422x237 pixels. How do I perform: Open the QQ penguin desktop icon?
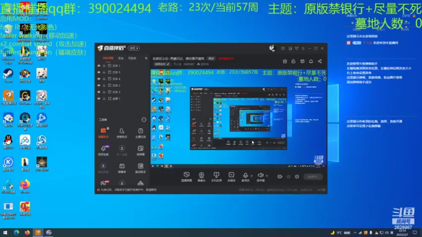pos(8,142)
